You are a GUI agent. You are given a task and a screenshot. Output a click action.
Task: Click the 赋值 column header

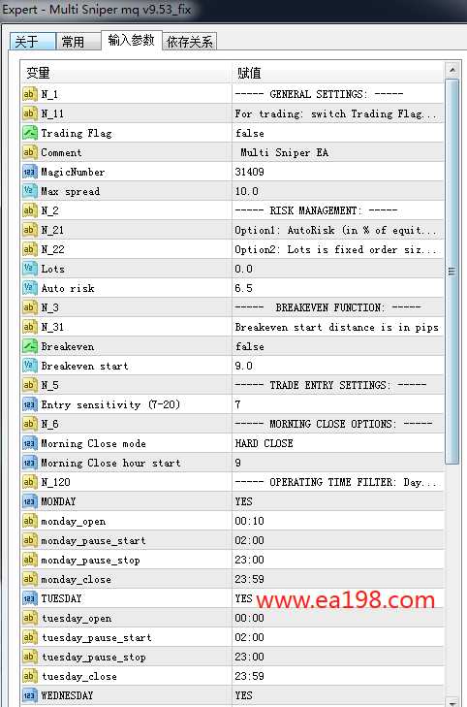coord(338,72)
